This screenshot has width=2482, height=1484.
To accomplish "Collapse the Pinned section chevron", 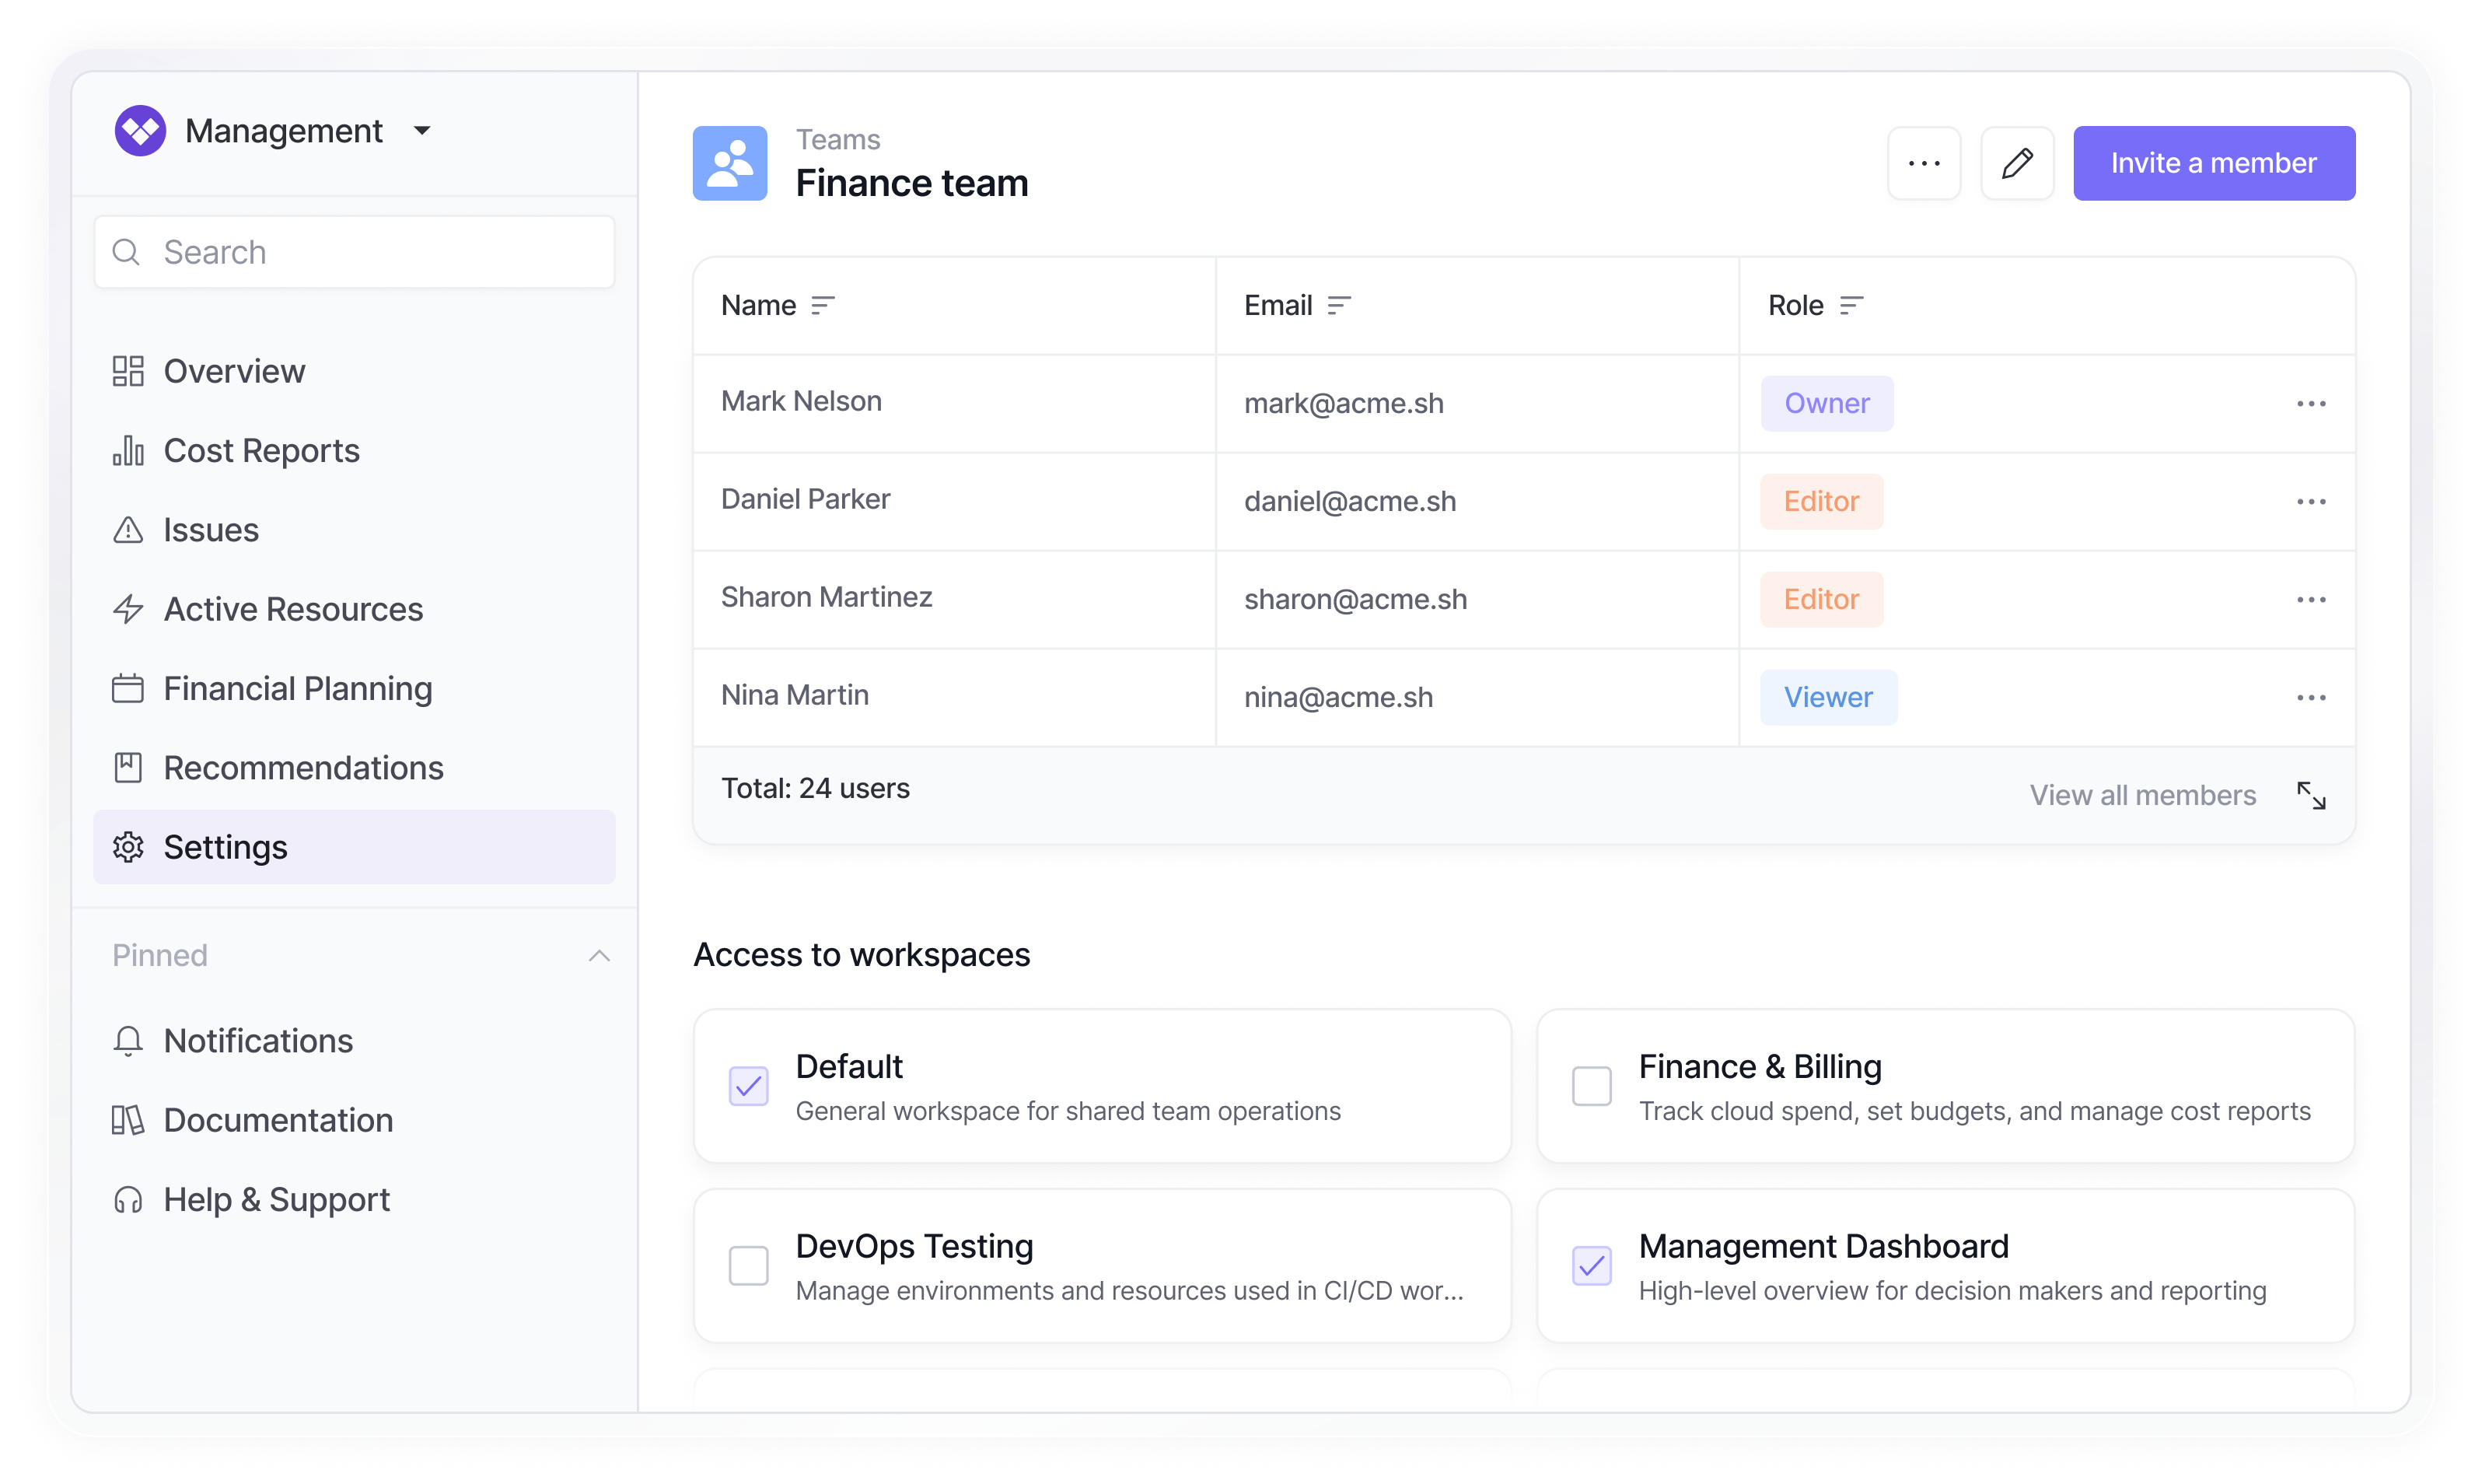I will (599, 956).
